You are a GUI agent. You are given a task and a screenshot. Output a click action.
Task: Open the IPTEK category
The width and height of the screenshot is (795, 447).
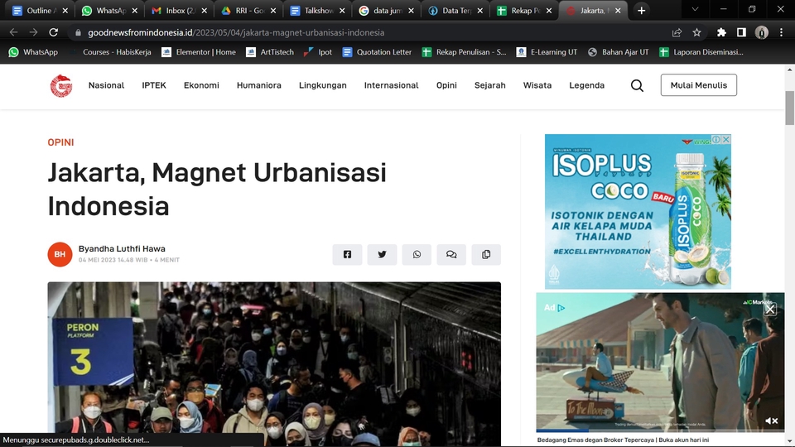(x=154, y=85)
